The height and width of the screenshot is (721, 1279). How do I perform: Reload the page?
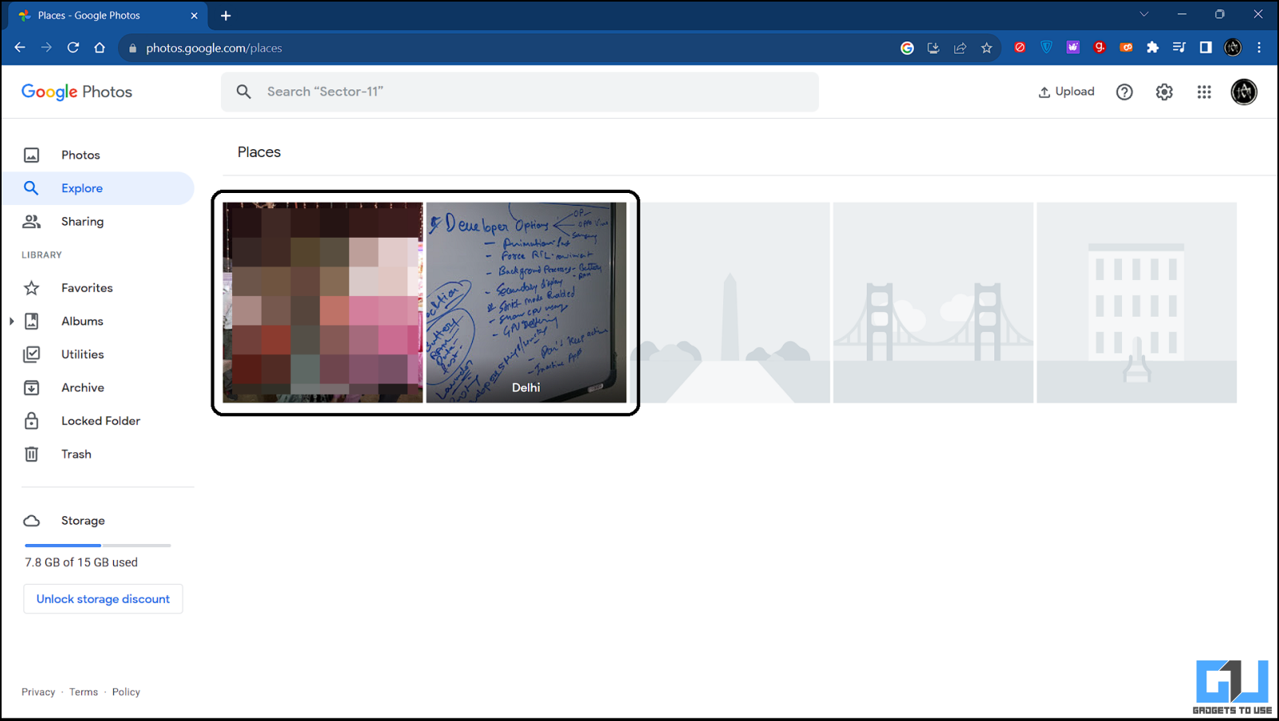tap(73, 48)
